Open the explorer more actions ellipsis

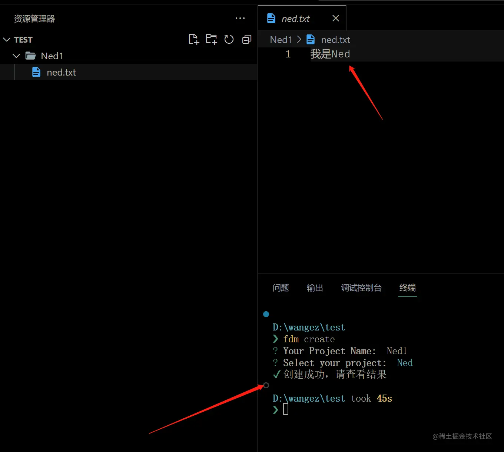pyautogui.click(x=240, y=18)
